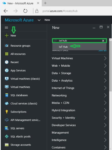Open Subscriptions from the sidebar text
112x150 pixels.
18,112
